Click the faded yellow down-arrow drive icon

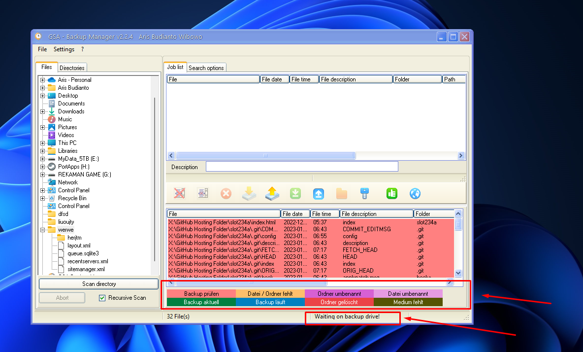249,193
